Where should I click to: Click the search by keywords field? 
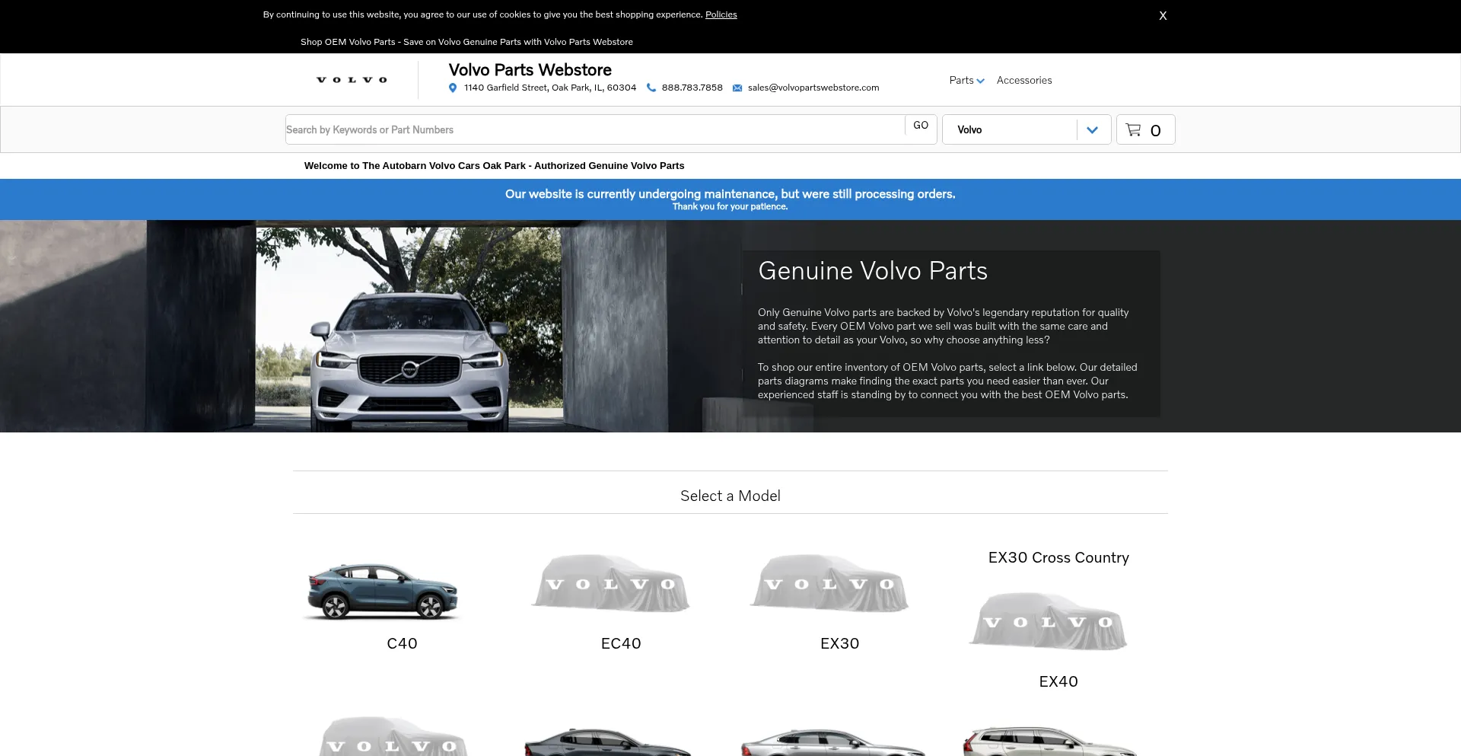(x=594, y=129)
